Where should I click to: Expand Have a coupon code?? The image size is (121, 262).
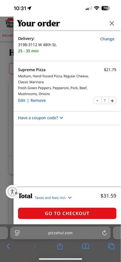point(40,118)
